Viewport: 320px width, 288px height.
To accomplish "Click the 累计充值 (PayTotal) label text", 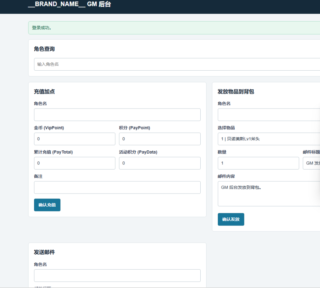I will click(x=53, y=152).
